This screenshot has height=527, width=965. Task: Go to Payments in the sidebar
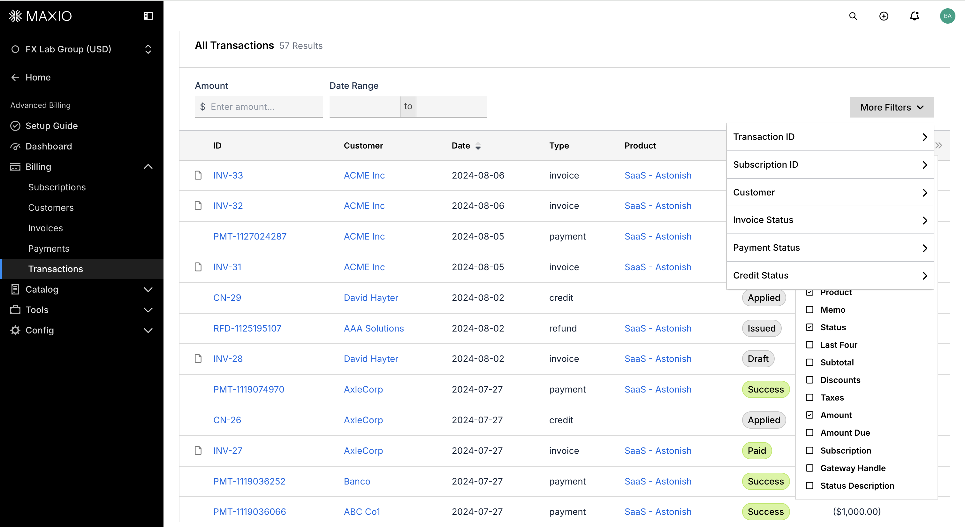coord(49,248)
